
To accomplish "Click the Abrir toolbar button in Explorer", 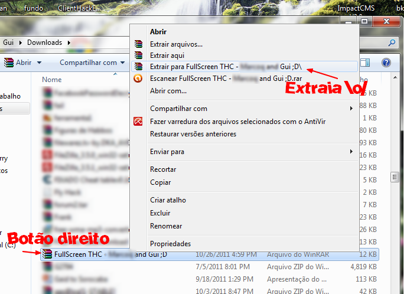I will [x=18, y=63].
